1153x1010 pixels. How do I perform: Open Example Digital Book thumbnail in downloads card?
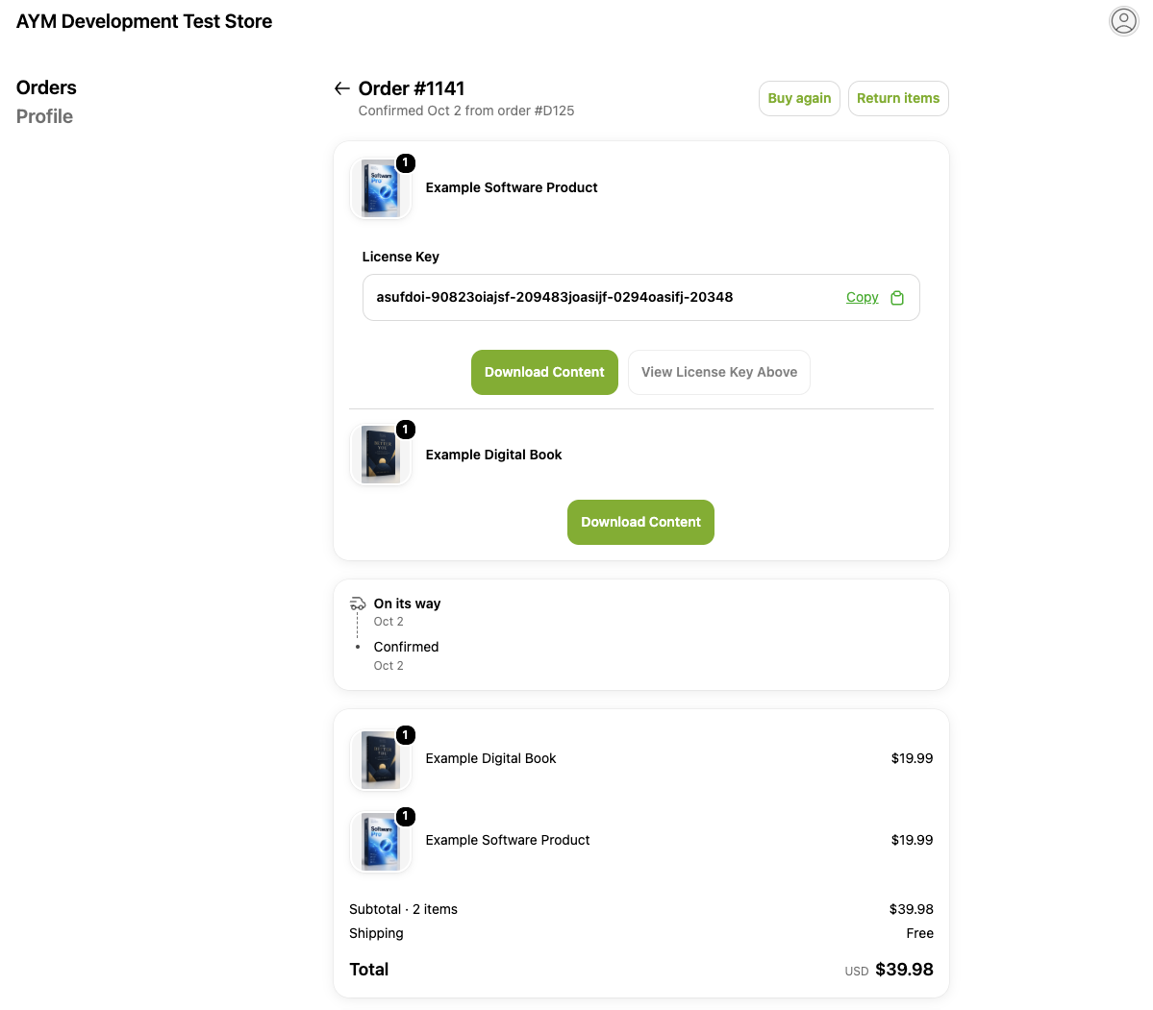click(380, 455)
